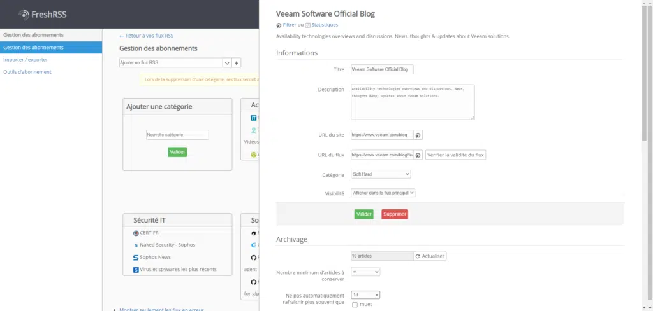Click the Ajouter une catégorie heading

pyautogui.click(x=159, y=107)
